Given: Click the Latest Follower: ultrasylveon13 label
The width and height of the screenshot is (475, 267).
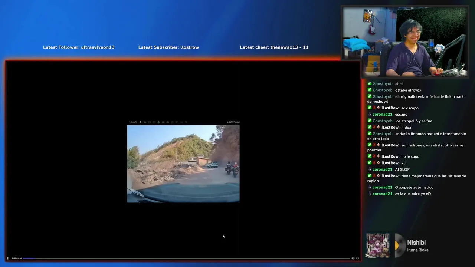Looking at the screenshot, I should coord(79,47).
